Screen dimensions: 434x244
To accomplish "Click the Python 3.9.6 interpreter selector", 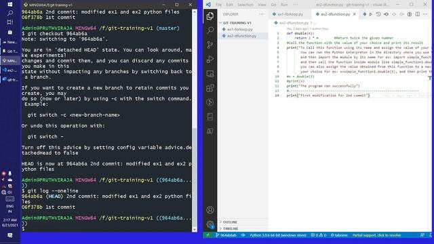I will point(278,235).
